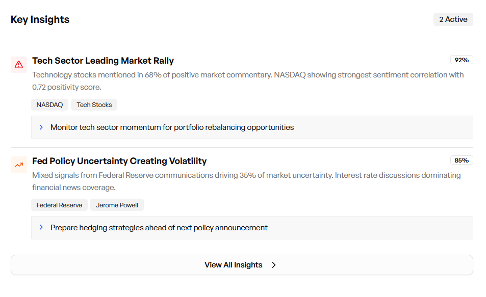Select the Tech Stocks tag
The height and width of the screenshot is (297, 486).
(94, 104)
